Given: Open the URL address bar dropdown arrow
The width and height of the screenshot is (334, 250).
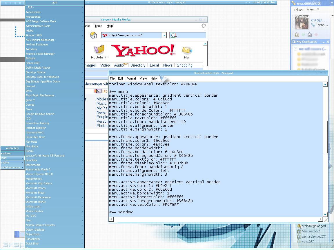Looking at the screenshot, I should pyautogui.click(x=164, y=35).
